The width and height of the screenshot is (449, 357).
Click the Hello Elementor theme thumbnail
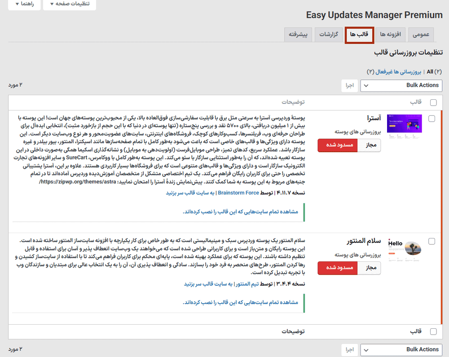coord(405,249)
